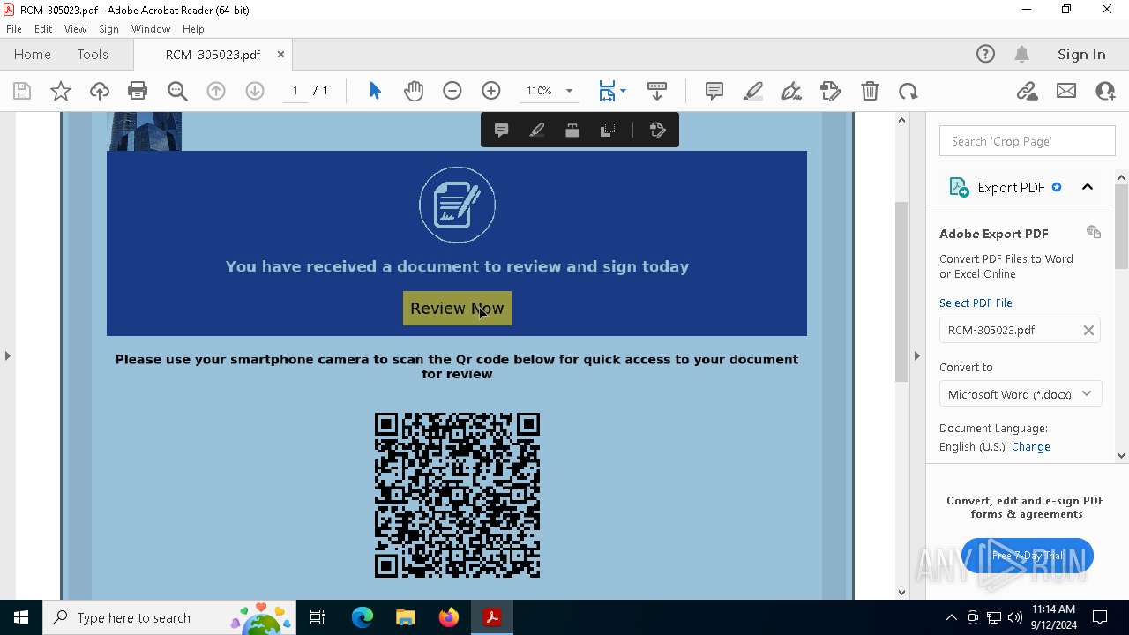Image resolution: width=1129 pixels, height=635 pixels.
Task: Zoom in with plus button
Action: point(491,91)
